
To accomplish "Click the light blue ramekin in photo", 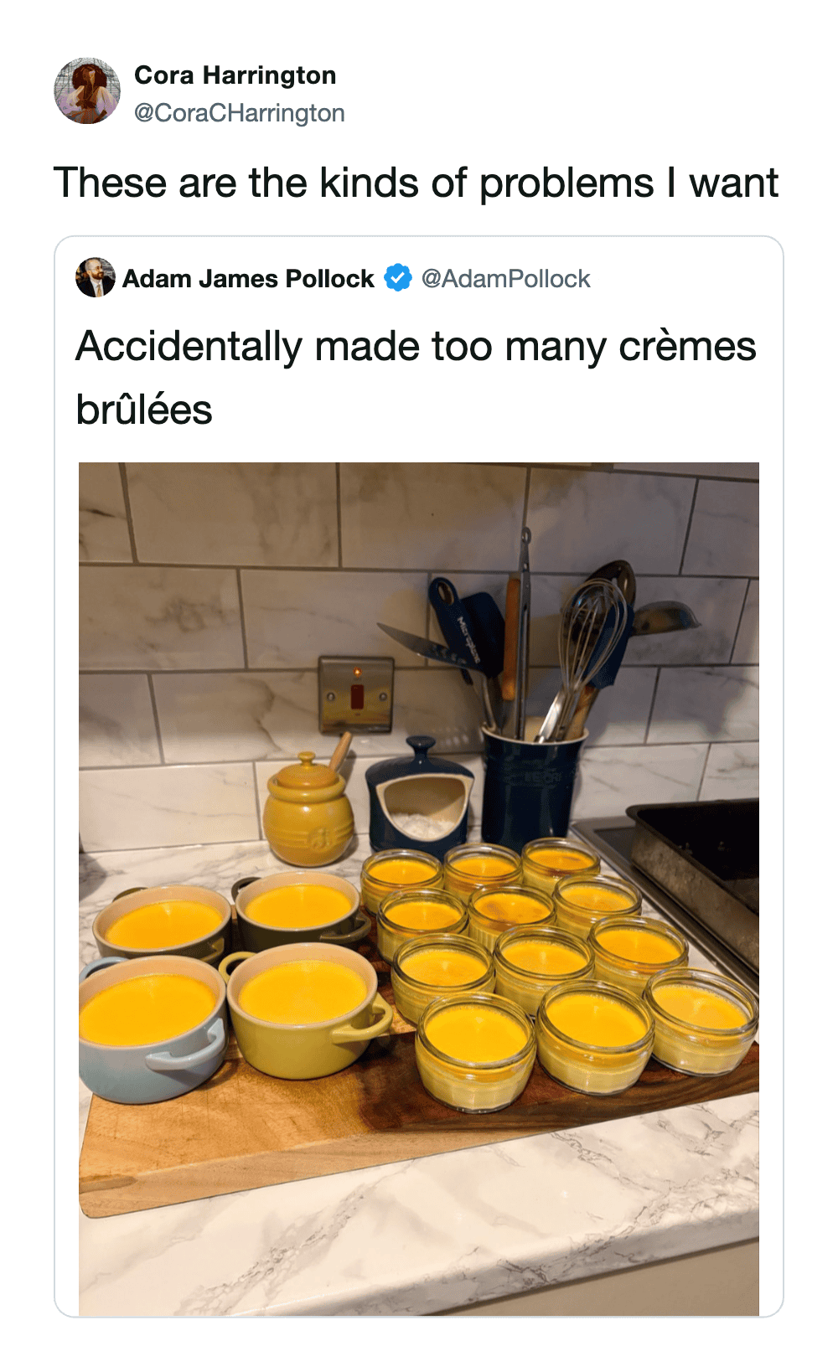I will (151, 1026).
